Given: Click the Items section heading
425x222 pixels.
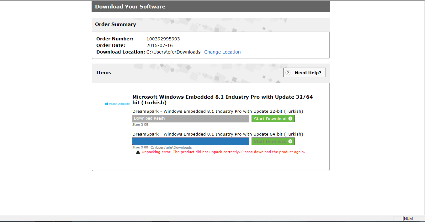Looking at the screenshot, I should coord(104,73).
